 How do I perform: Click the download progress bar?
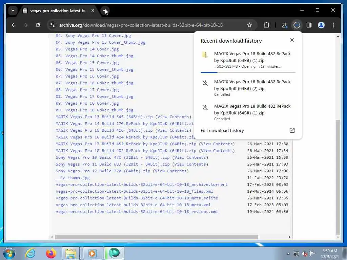pos(248,72)
